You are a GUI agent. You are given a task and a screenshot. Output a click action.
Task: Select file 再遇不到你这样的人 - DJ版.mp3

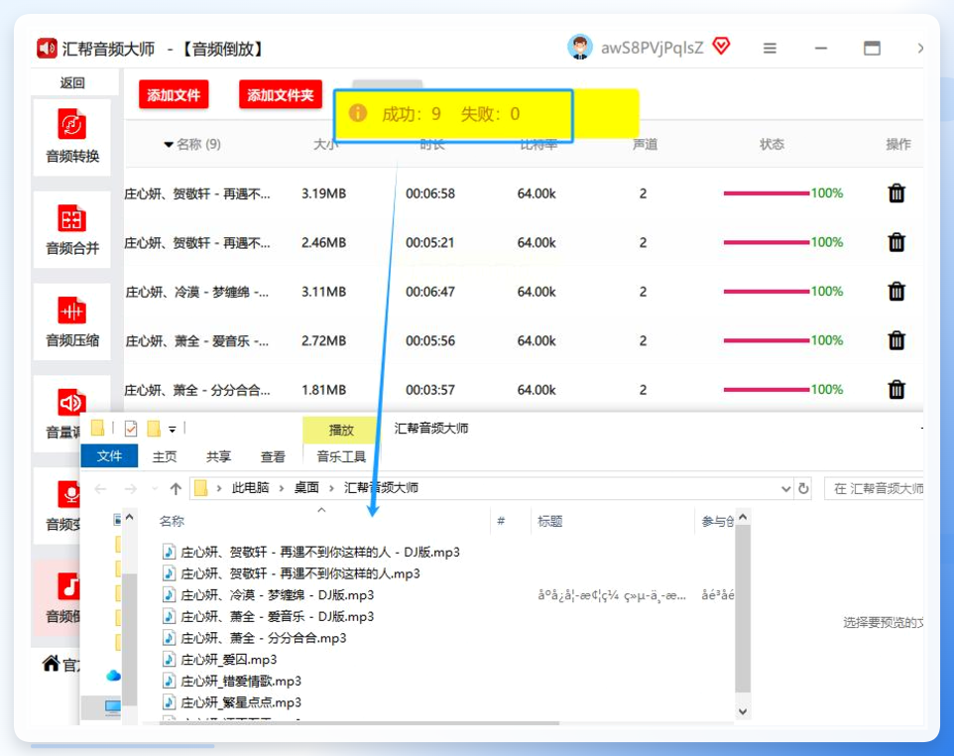point(311,552)
